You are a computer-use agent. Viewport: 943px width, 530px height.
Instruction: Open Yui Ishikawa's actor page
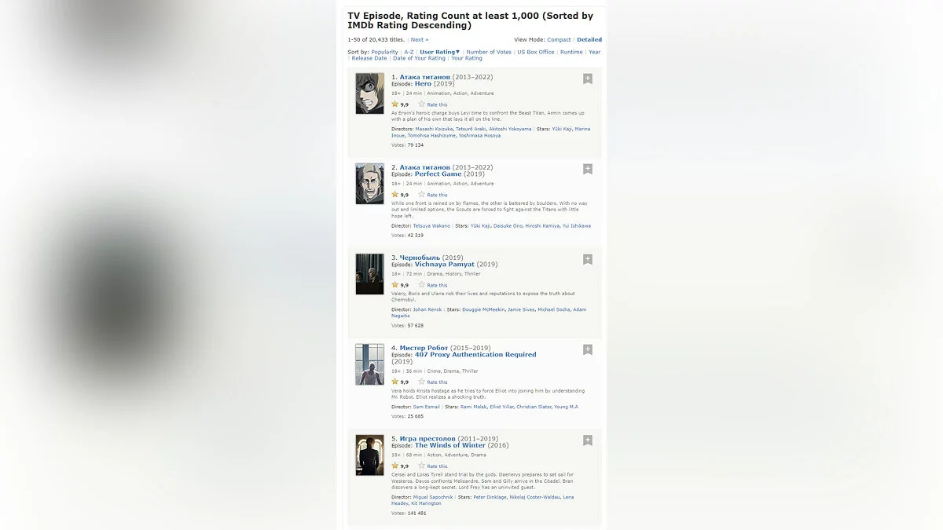click(577, 225)
